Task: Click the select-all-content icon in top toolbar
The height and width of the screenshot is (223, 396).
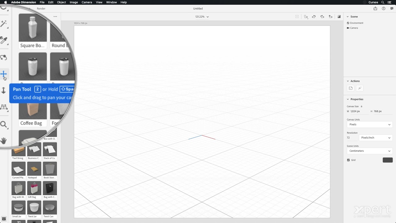Action: (x=297, y=17)
